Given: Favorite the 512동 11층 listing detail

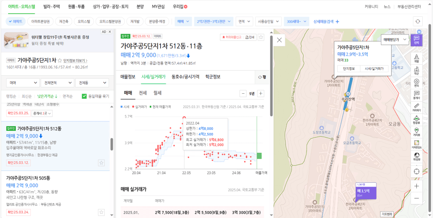Looking at the screenshot, I should pos(261,37).
